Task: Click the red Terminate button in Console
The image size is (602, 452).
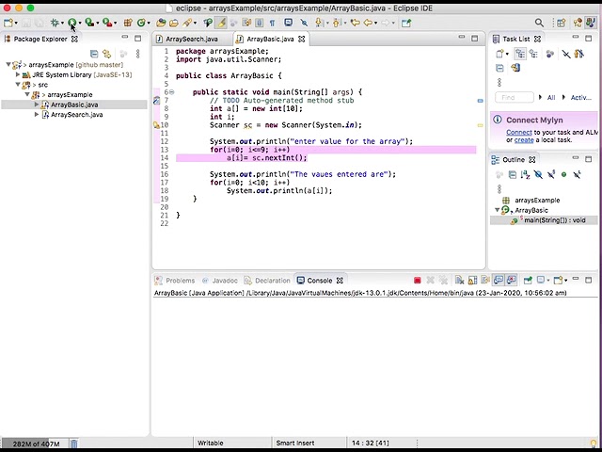Action: 418,281
